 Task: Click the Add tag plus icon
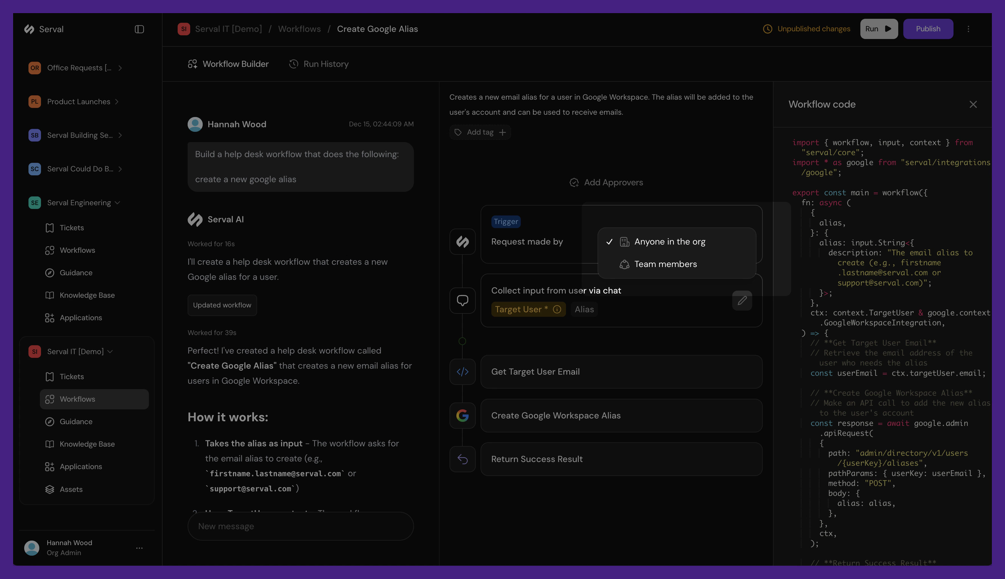tap(503, 132)
